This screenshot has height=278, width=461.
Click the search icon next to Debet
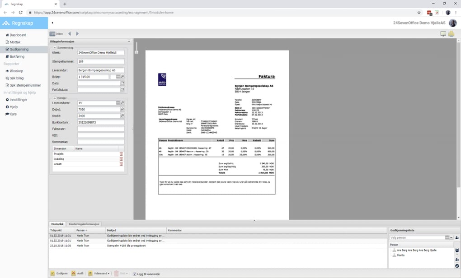(122, 109)
